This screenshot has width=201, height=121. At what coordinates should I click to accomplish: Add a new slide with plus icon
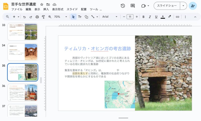14,17
